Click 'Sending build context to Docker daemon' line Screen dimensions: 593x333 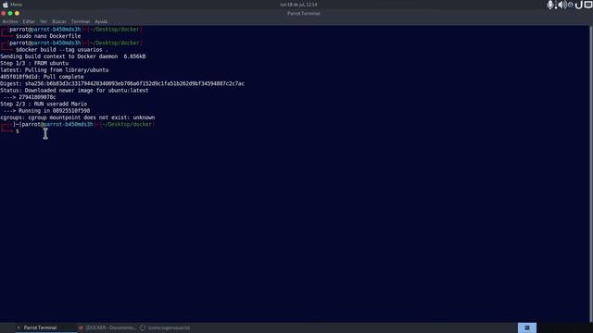tap(73, 56)
